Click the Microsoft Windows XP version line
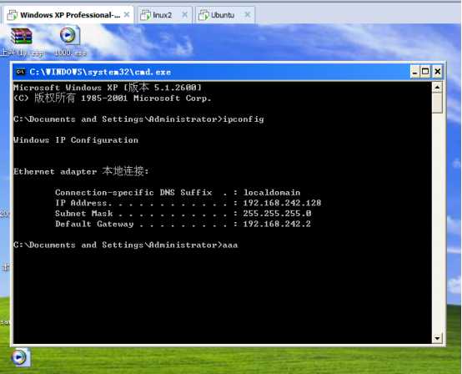 click(108, 88)
